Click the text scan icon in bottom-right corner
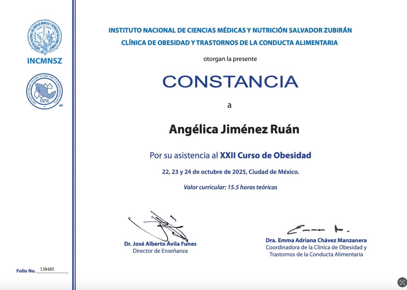The height and width of the screenshot is (290, 407). (402, 282)
